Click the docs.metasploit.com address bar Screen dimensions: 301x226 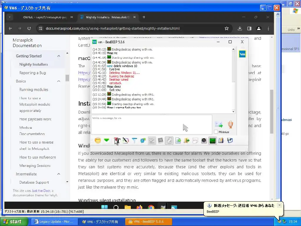tap(113, 29)
